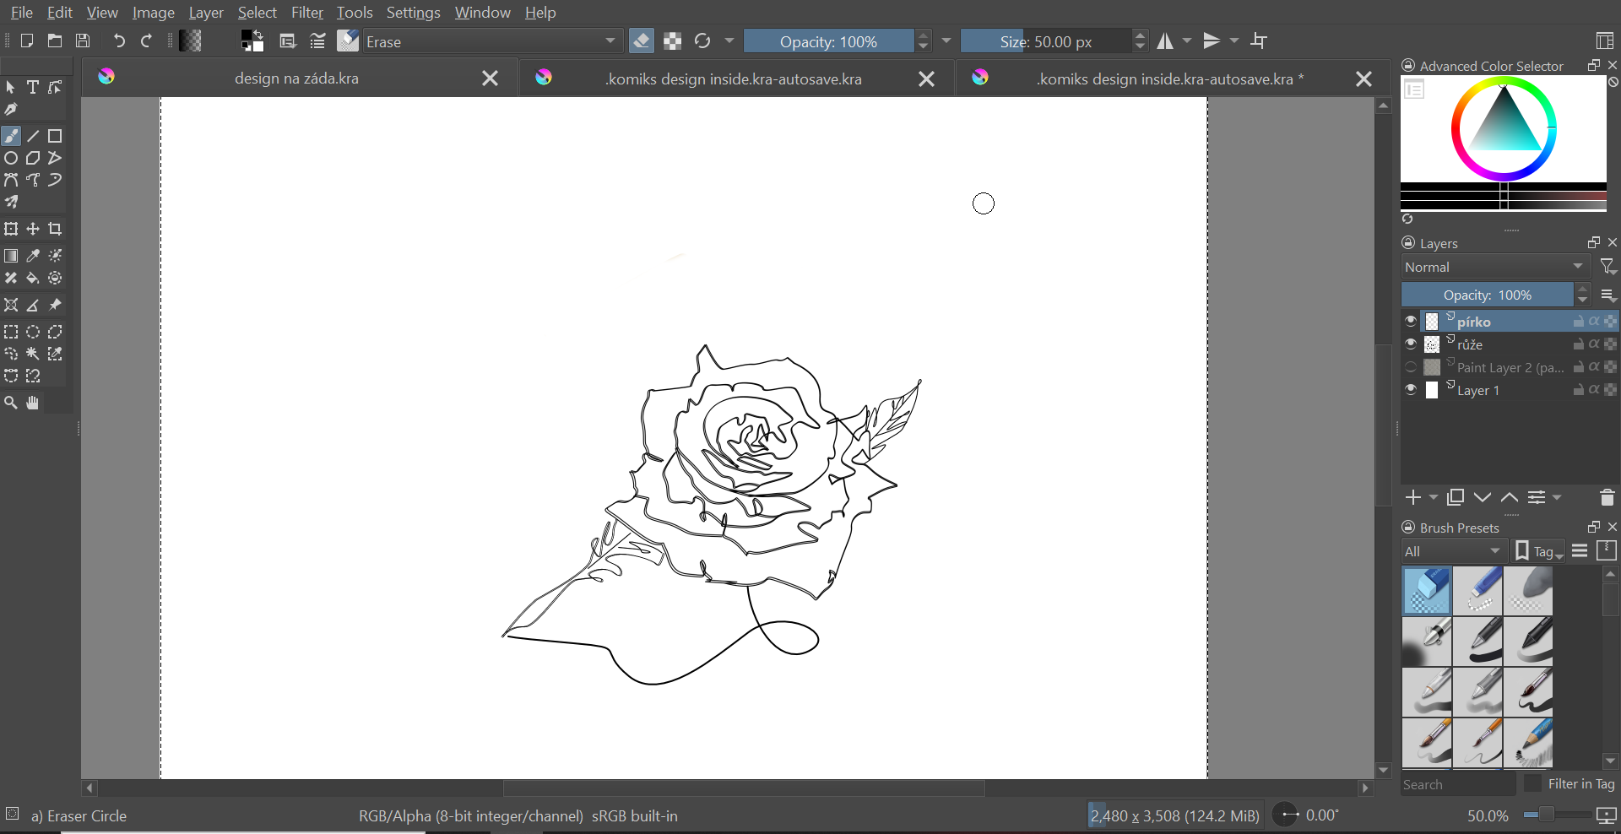Toggle visibility of růže layer
Viewport: 1621px width, 834px height.
point(1411,344)
